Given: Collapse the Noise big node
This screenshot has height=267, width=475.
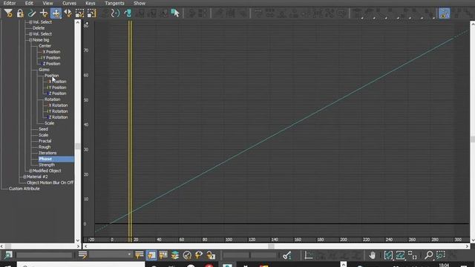Looking at the screenshot, I should (30, 40).
